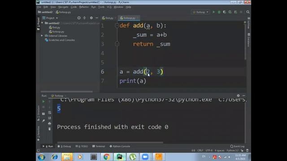Open Python Console tool window

click(x=120, y=146)
